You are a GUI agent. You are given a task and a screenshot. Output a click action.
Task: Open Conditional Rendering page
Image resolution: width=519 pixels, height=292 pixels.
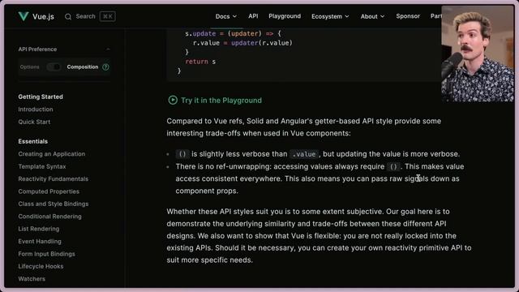pyautogui.click(x=49, y=217)
